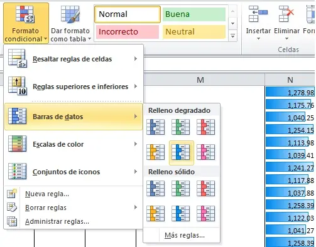This screenshot has height=247, width=316.
Task: Select blue gradient-fill data bar
Action: click(x=156, y=127)
